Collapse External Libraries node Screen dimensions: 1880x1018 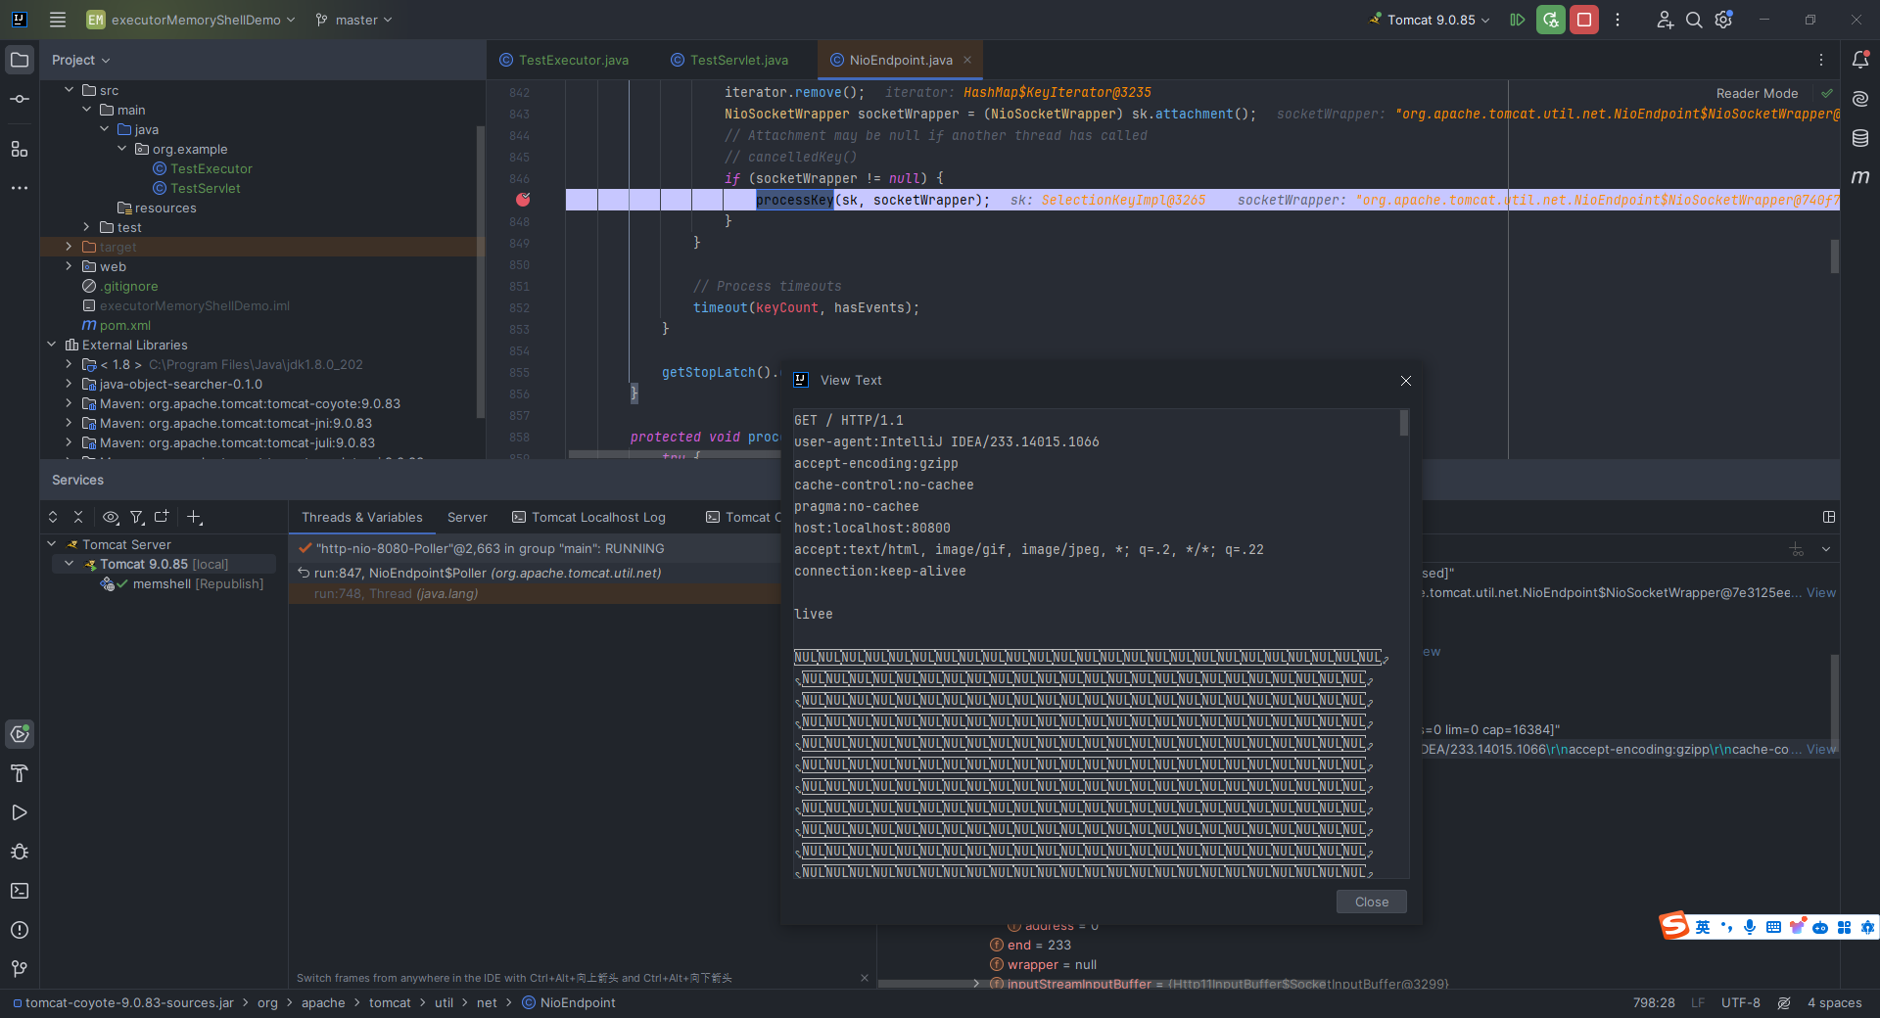click(x=52, y=345)
